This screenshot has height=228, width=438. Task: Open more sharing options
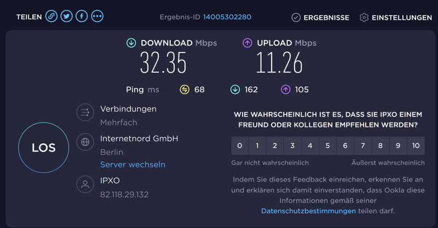[97, 16]
